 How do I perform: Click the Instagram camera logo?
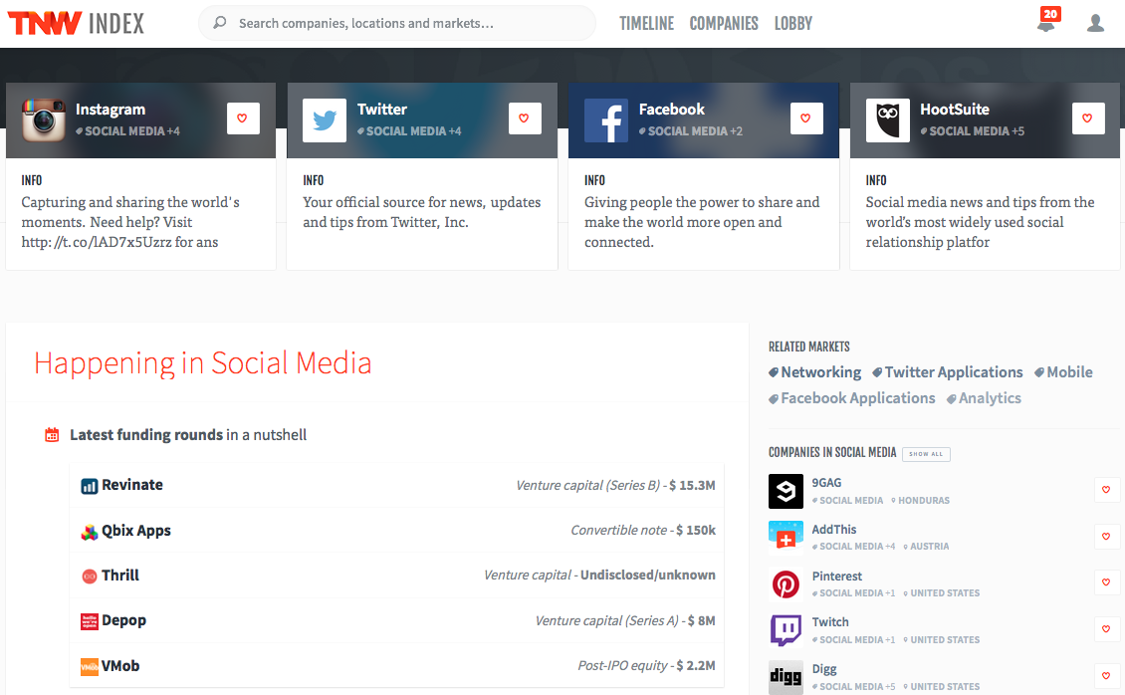pos(43,120)
